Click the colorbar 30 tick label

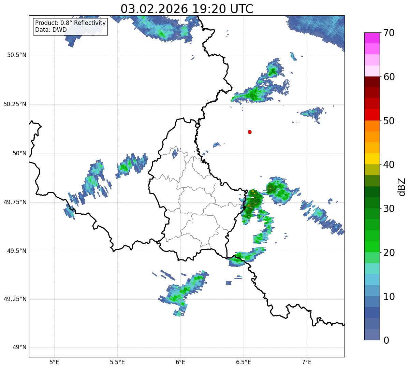390,209
